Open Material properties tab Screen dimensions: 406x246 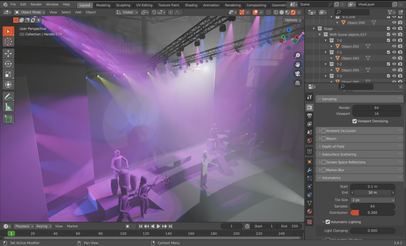tap(310, 211)
